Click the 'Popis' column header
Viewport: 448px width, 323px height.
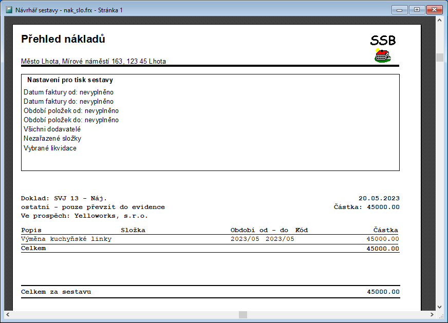[x=31, y=230]
